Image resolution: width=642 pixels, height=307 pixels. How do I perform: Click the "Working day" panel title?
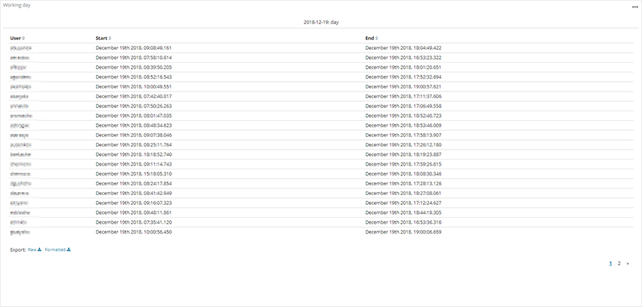point(17,5)
